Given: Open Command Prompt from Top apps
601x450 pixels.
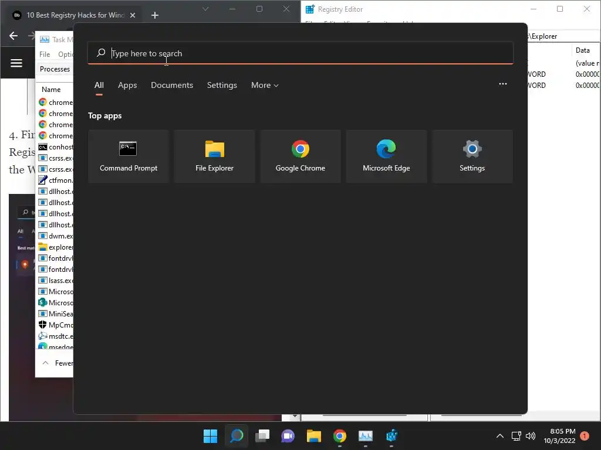Looking at the screenshot, I should coord(129,156).
